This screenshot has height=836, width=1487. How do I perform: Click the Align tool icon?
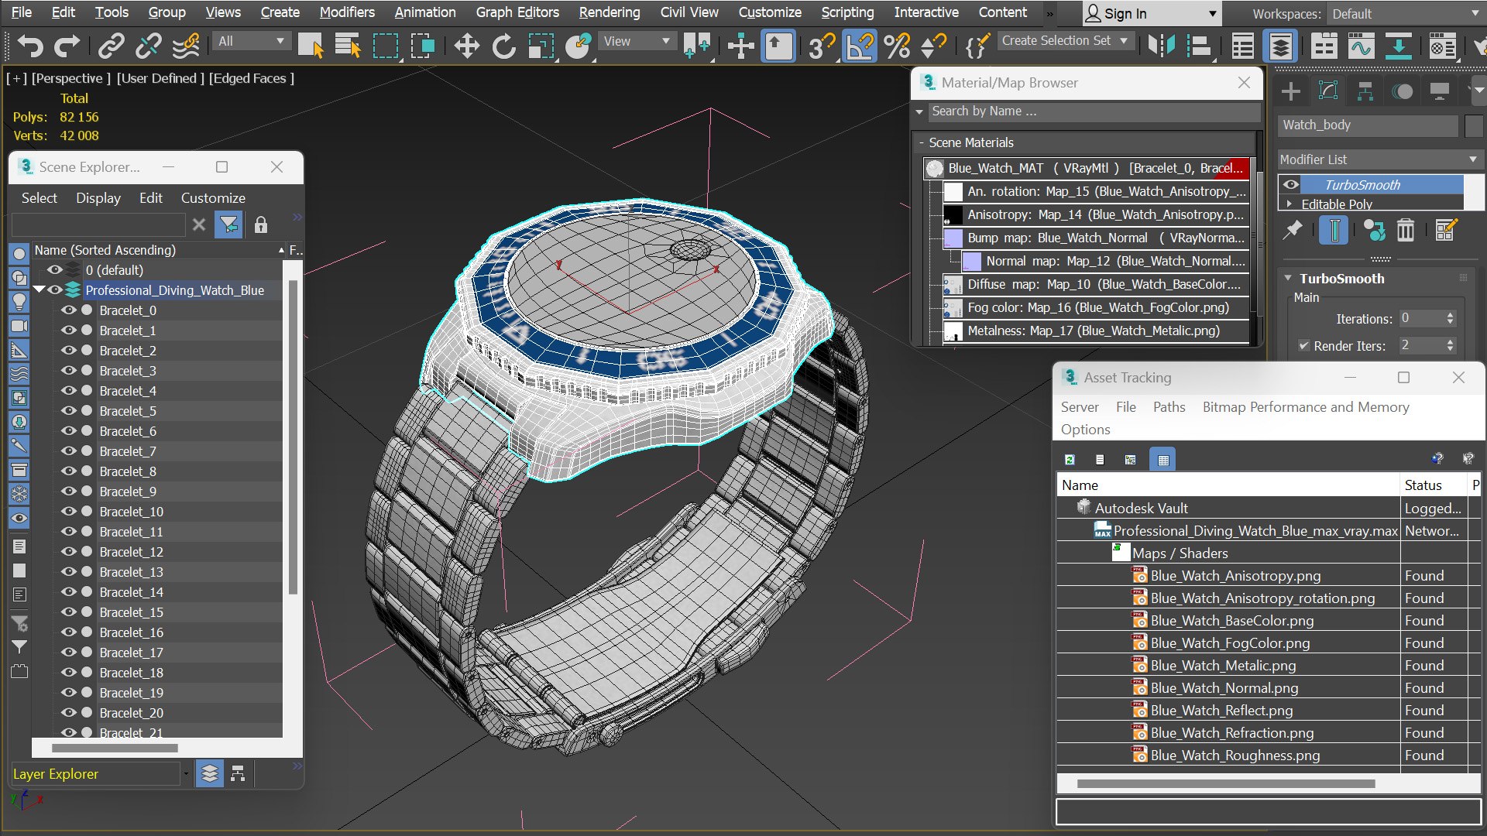click(1198, 46)
